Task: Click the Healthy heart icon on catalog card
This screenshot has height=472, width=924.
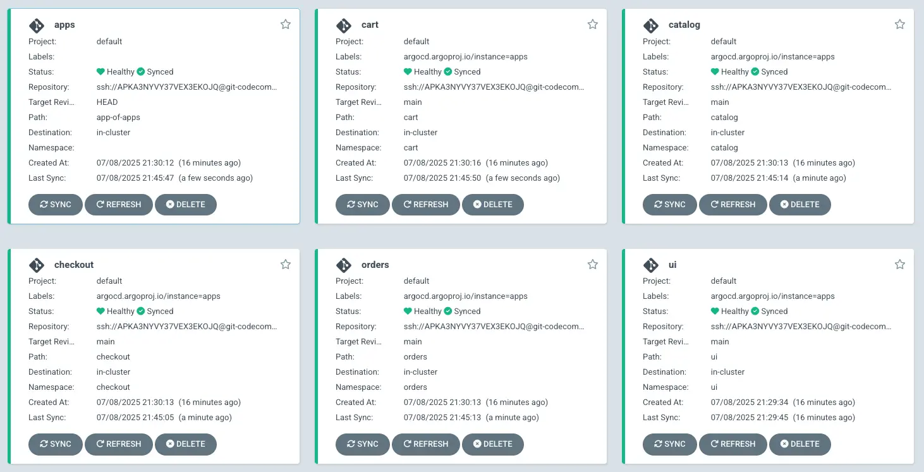Action: (715, 71)
